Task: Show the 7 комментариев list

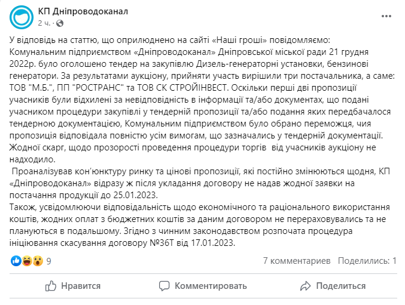Action: 296,261
